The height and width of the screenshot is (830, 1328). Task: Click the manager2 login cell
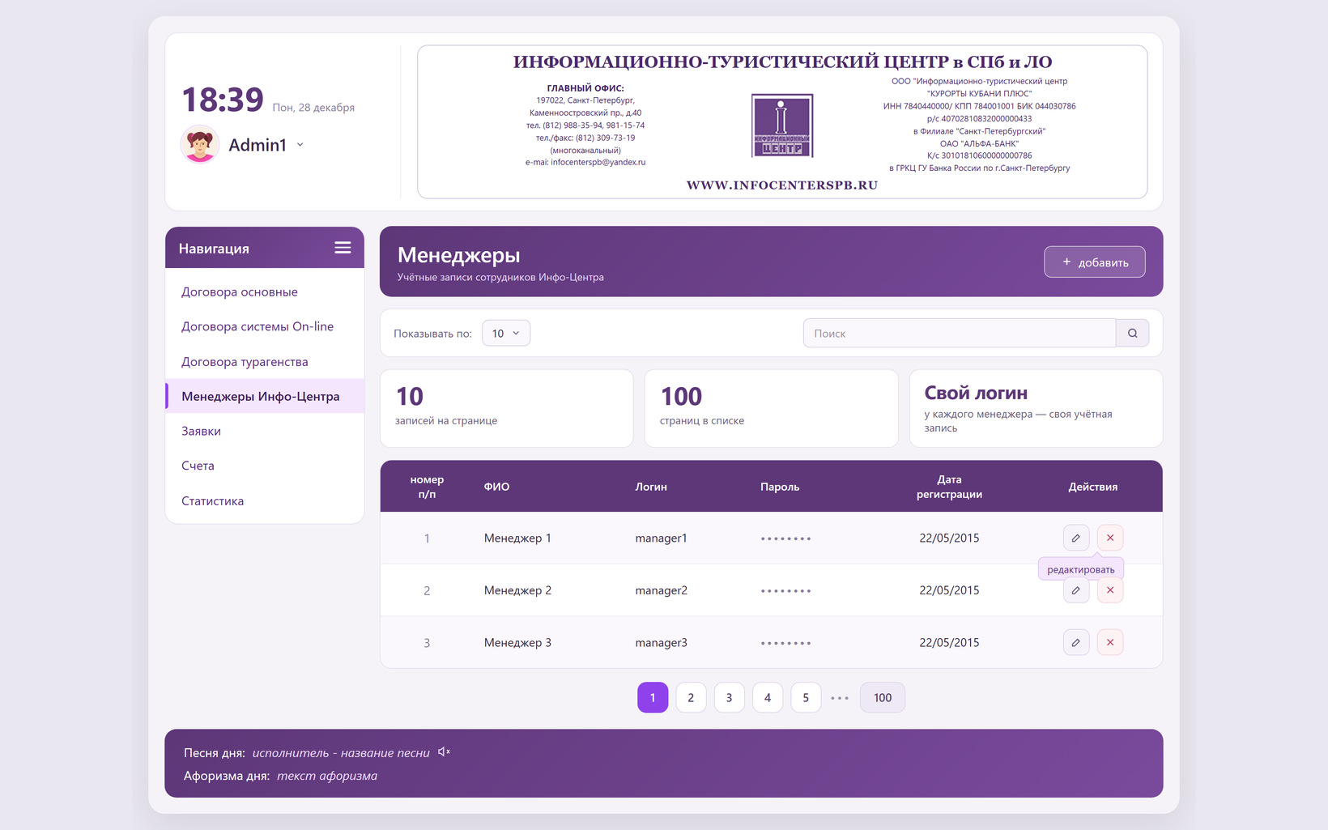pyautogui.click(x=661, y=590)
